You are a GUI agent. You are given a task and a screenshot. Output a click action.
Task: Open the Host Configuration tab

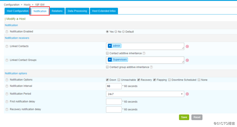[18, 11]
